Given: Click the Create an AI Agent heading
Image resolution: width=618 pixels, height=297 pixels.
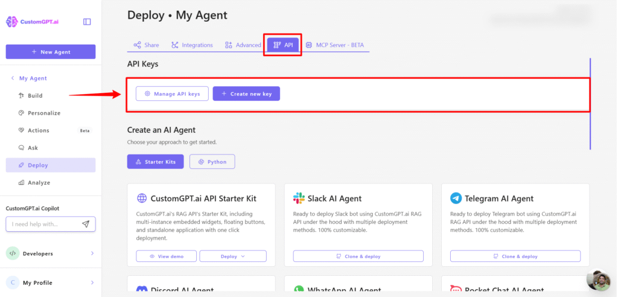Looking at the screenshot, I should (x=161, y=130).
